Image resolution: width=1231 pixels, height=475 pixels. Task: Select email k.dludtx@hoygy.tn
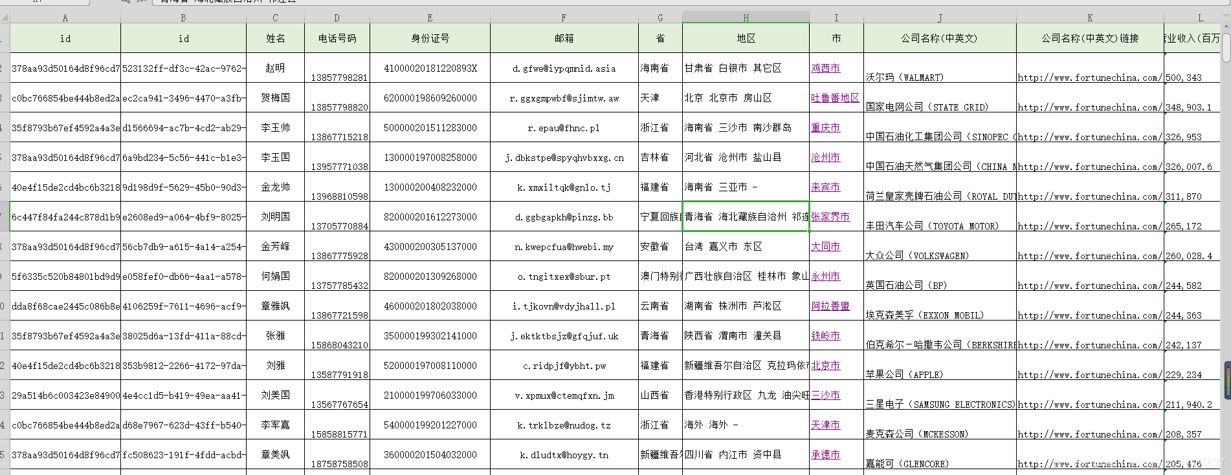(564, 454)
